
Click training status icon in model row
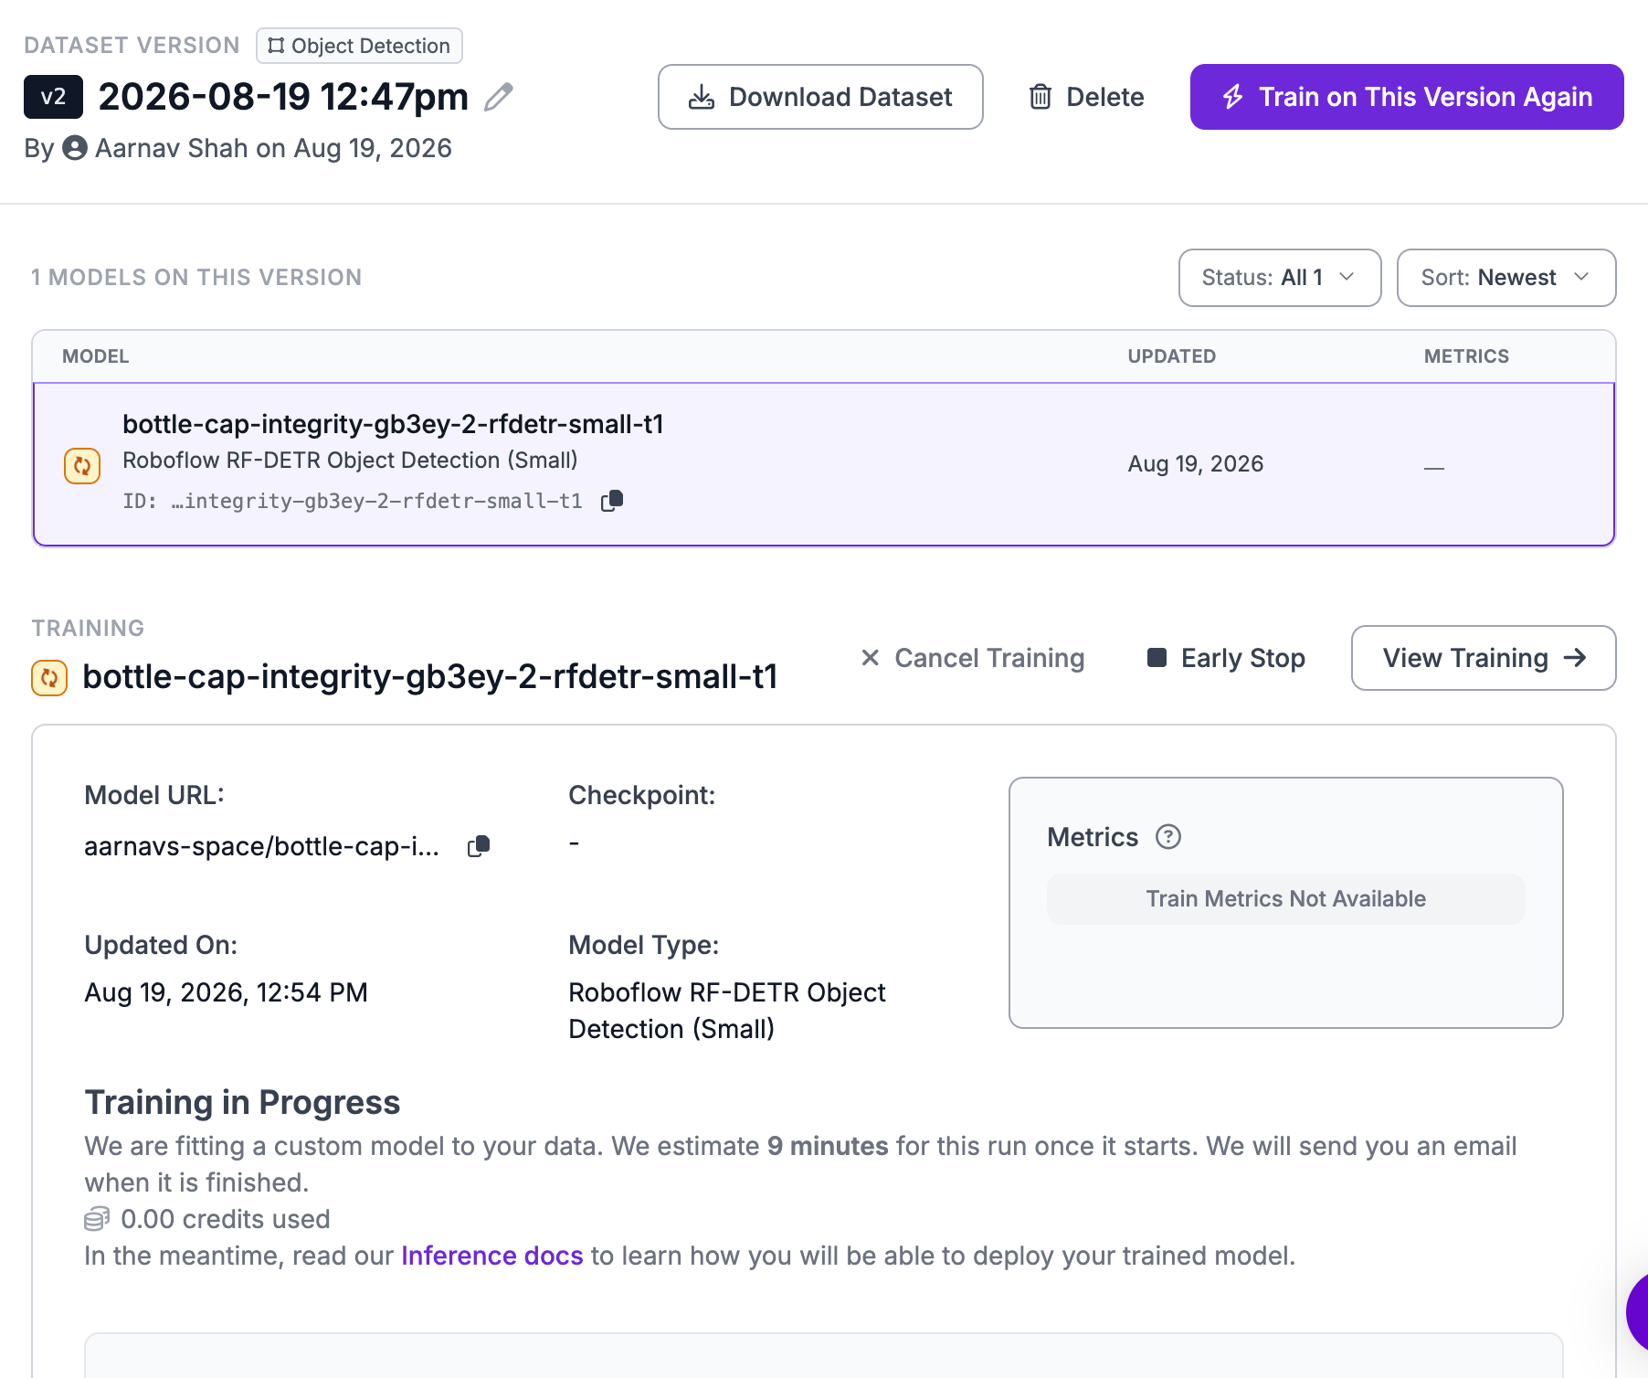82,465
